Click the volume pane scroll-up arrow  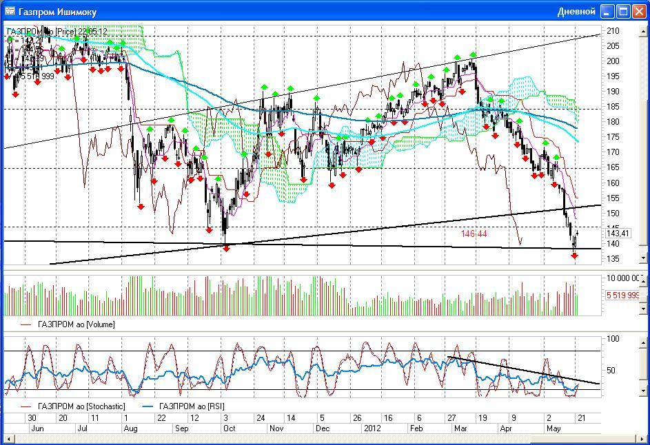click(x=643, y=282)
